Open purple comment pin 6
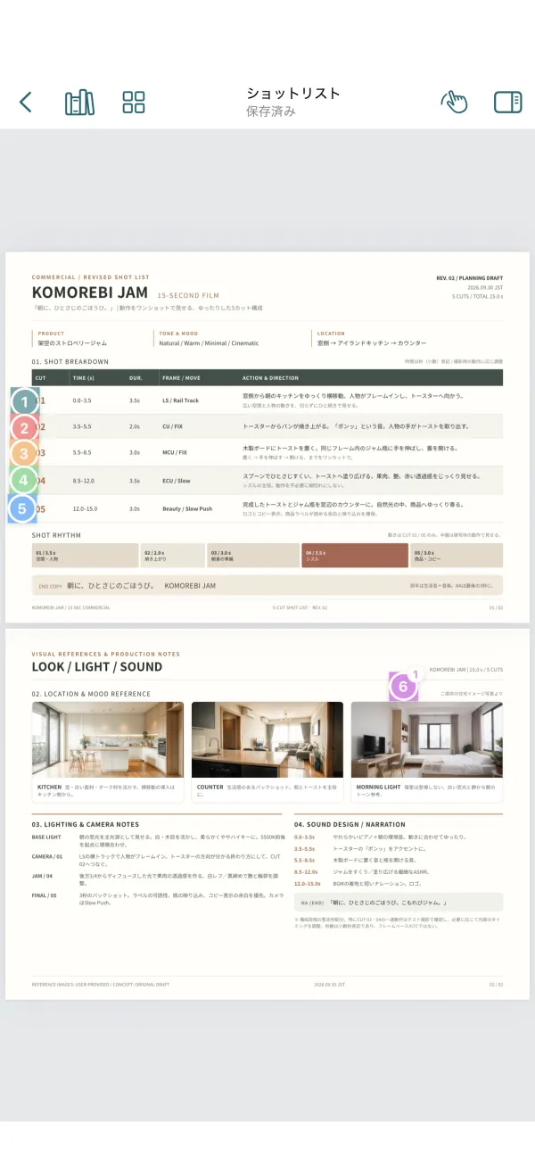Viewport: 535px width, 1163px height. point(403,687)
